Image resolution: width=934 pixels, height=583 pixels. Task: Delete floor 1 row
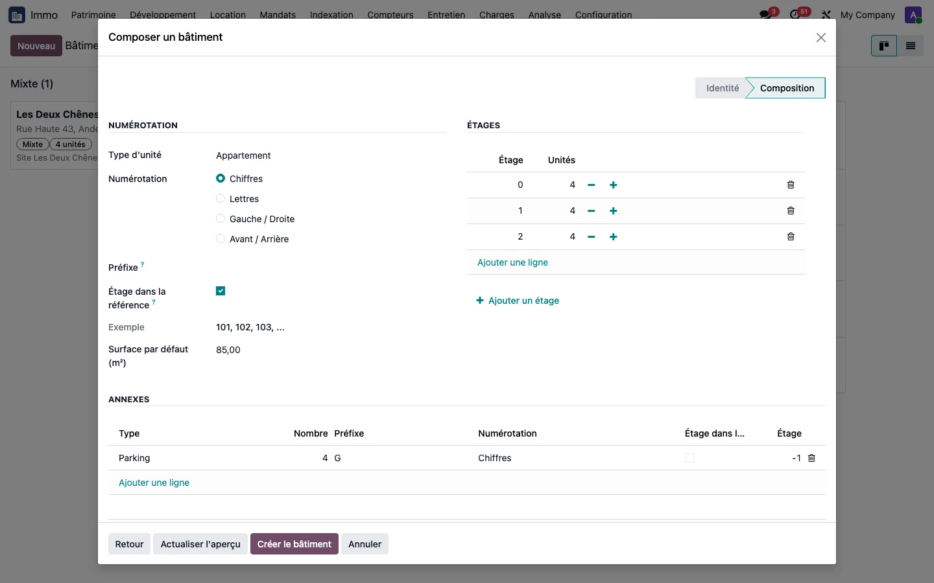point(791,211)
